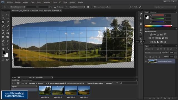This screenshot has width=178, height=100.
Task: Hide the Vista previa de recorte layer
Action: [146, 61]
